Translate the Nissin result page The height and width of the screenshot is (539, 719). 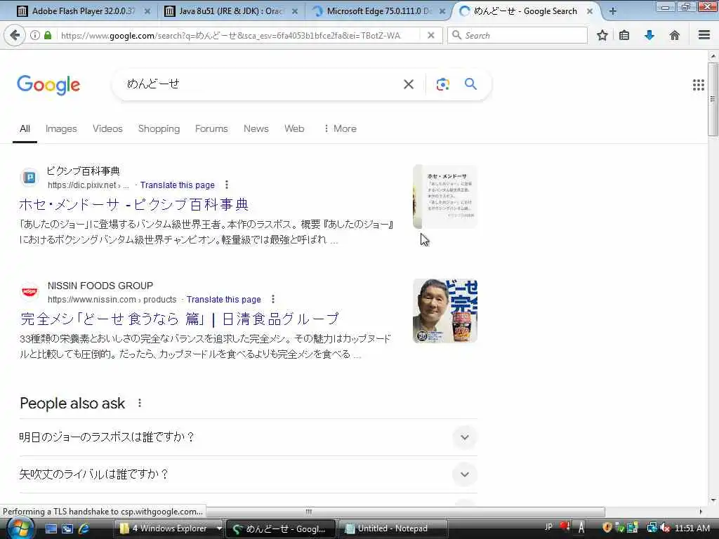(224, 300)
